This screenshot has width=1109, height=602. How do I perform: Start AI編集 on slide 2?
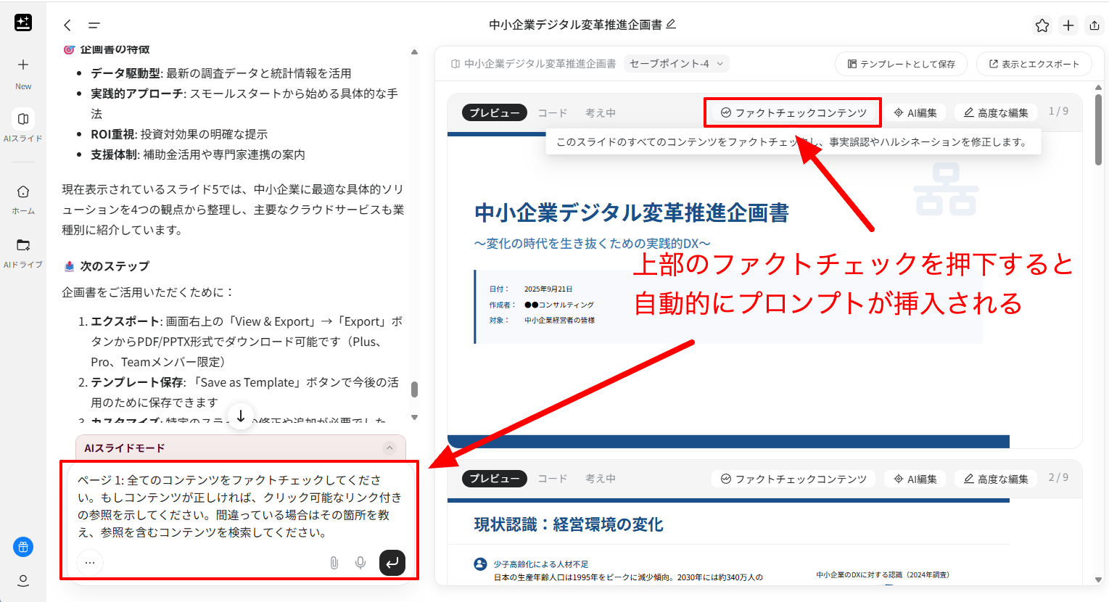915,478
